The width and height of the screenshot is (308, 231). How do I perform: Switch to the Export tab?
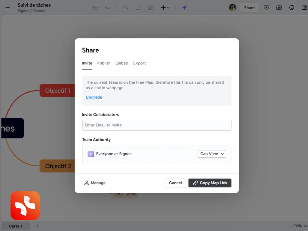(140, 63)
